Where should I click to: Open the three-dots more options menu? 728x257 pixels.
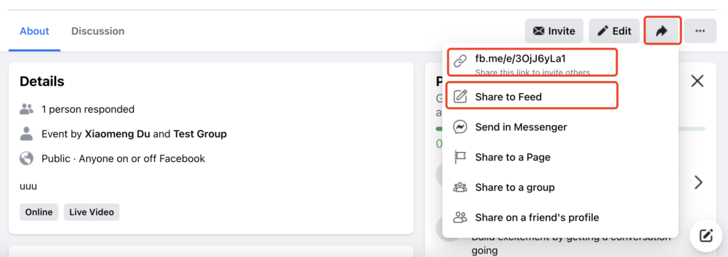coord(700,31)
